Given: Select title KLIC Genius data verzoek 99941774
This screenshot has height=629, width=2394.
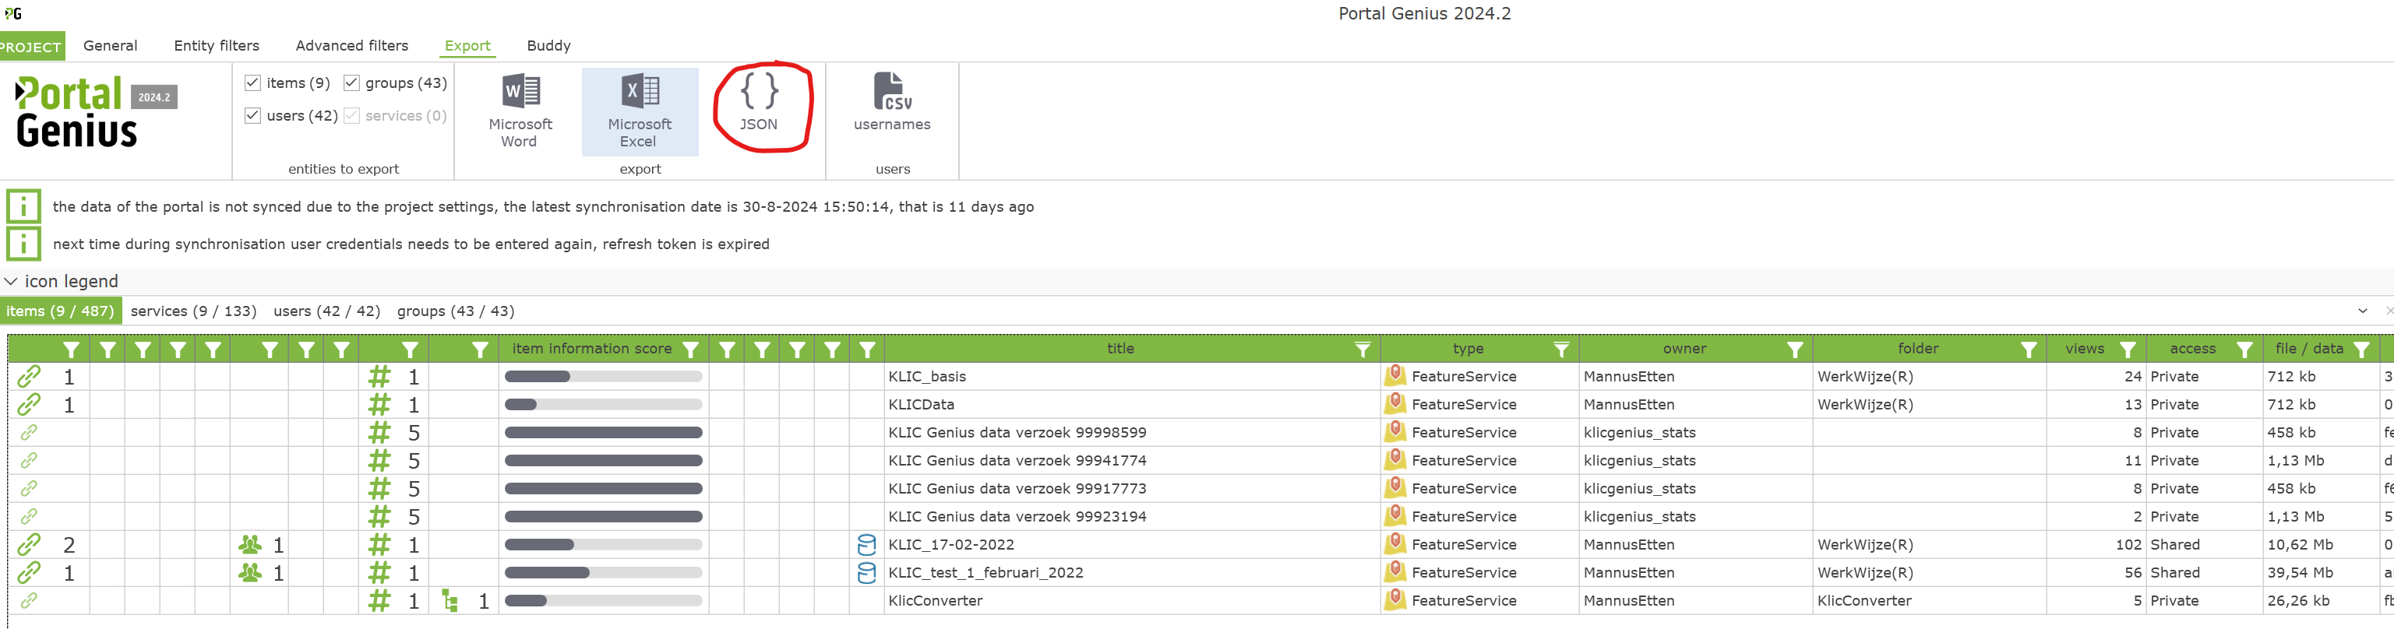Looking at the screenshot, I should coord(1017,461).
